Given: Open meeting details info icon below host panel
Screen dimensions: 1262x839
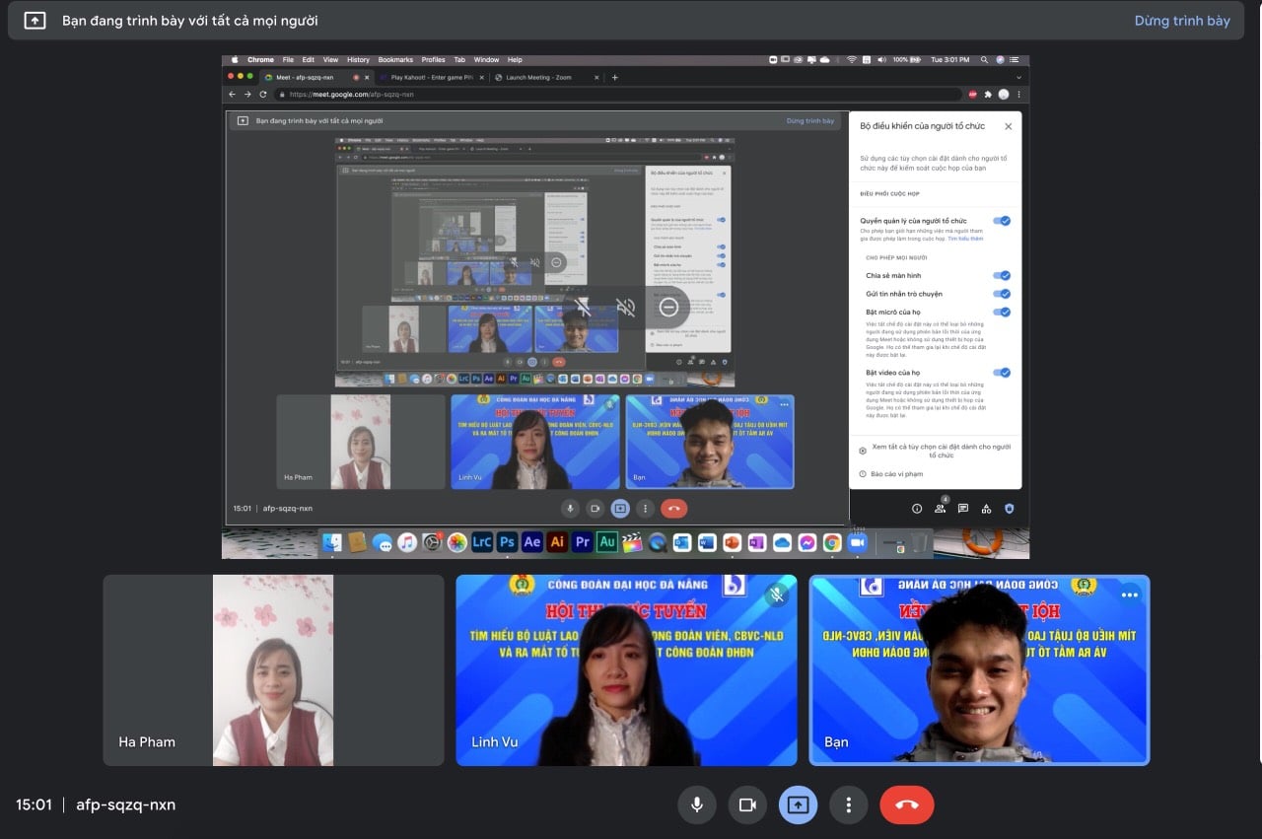Looking at the screenshot, I should pyautogui.click(x=916, y=509).
